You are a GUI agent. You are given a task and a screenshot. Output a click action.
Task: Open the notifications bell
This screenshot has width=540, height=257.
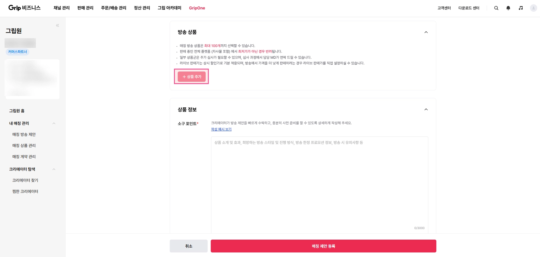[x=508, y=8]
